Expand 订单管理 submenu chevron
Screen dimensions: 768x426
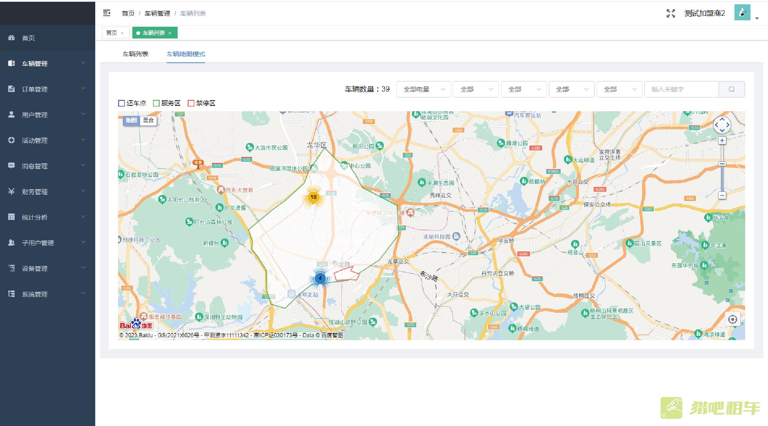pos(83,88)
